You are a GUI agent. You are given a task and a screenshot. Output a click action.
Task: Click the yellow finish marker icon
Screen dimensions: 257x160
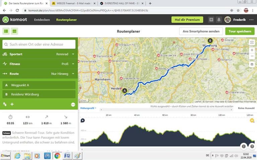tap(252, 120)
